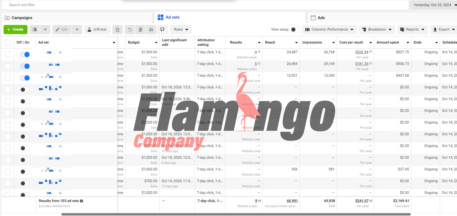Check the select-all checkbox in the header
Image resolution: width=457 pixels, height=216 pixels.
tap(8, 43)
